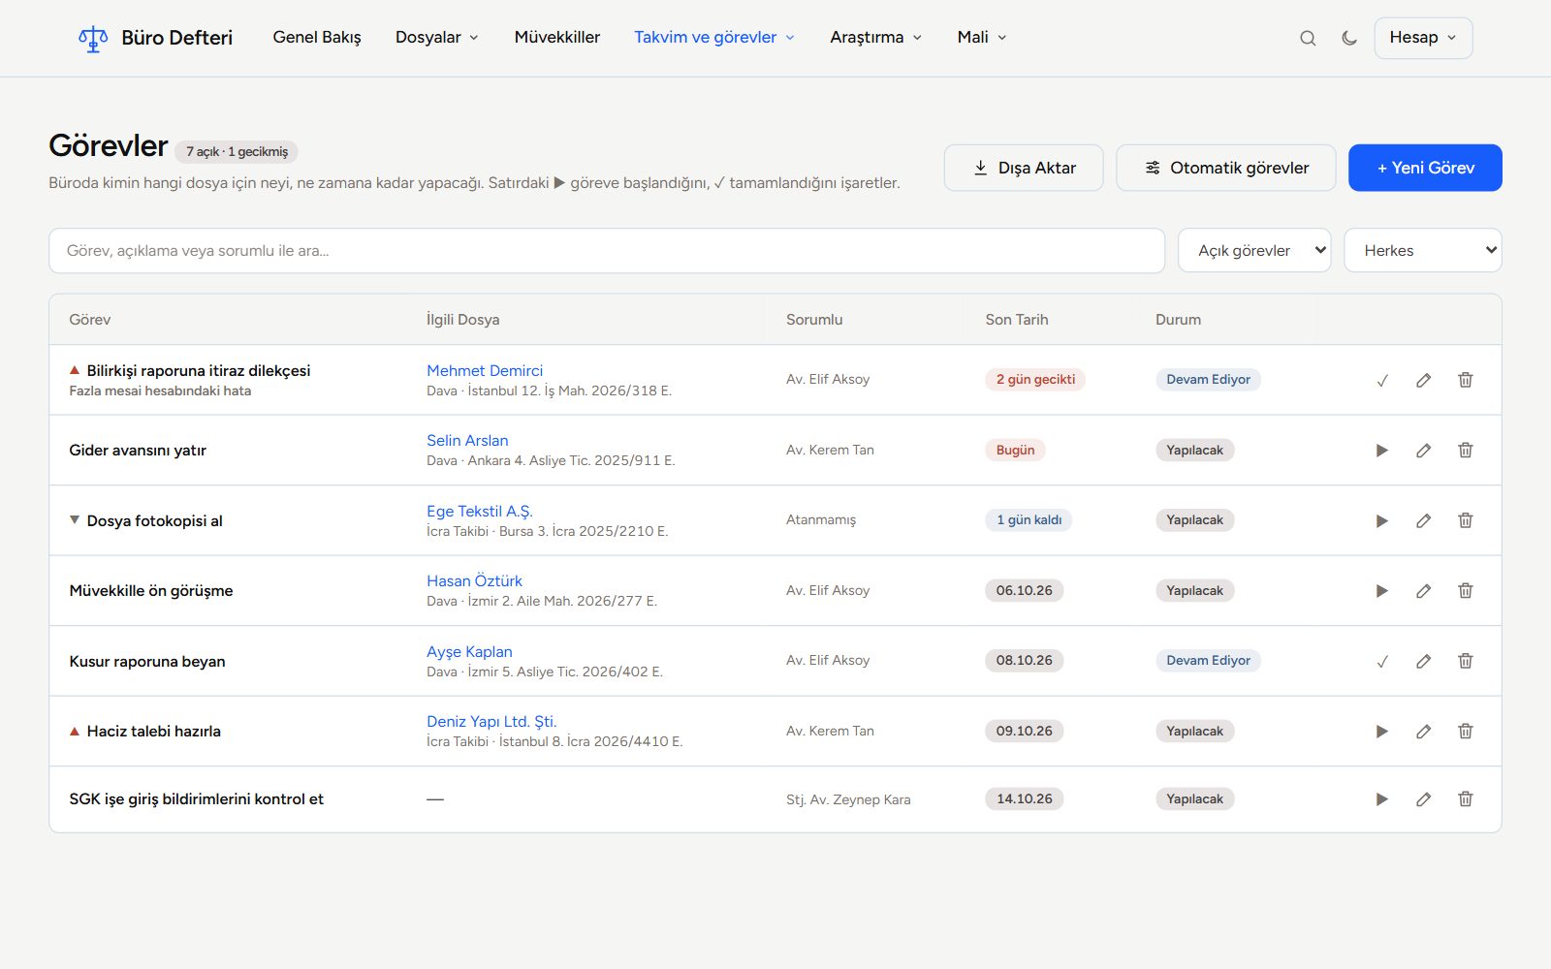This screenshot has width=1551, height=969.
Task: Open Otomatik görevler settings
Action: 1226,168
